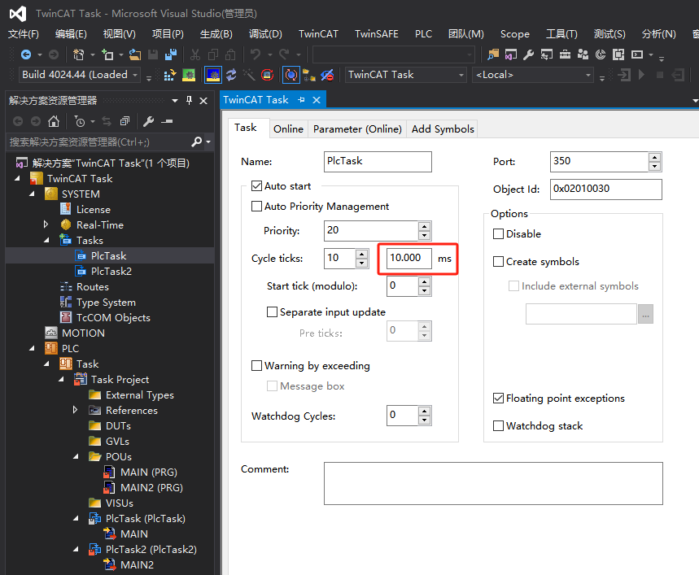Image resolution: width=699 pixels, height=575 pixels.
Task: Enable Auto Priority Management checkbox
Action: click(x=256, y=207)
